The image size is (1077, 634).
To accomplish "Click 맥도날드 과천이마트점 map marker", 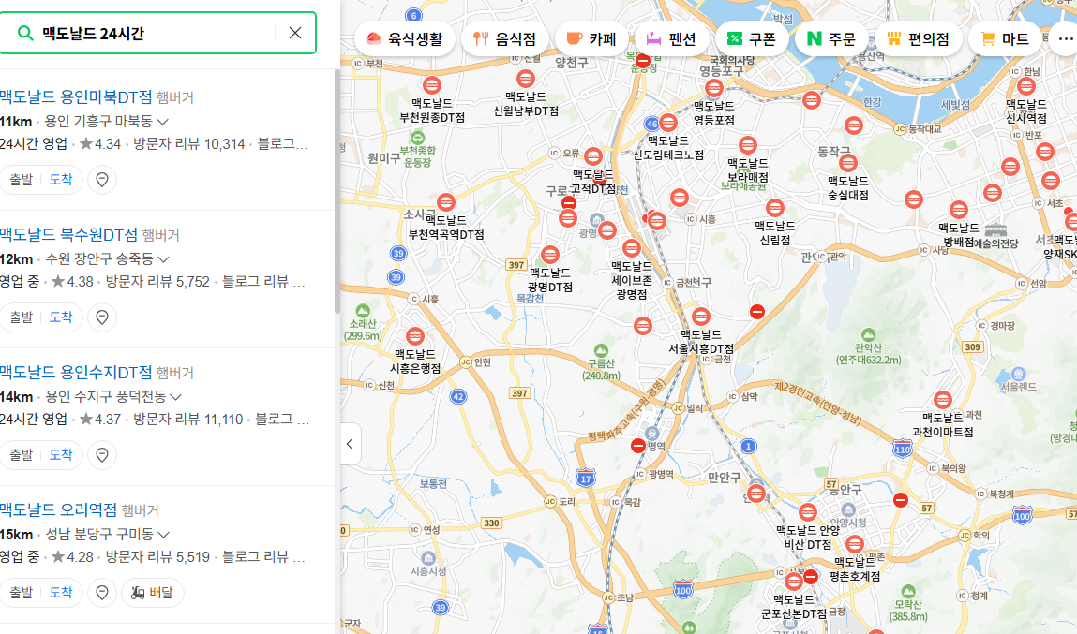I will [942, 399].
